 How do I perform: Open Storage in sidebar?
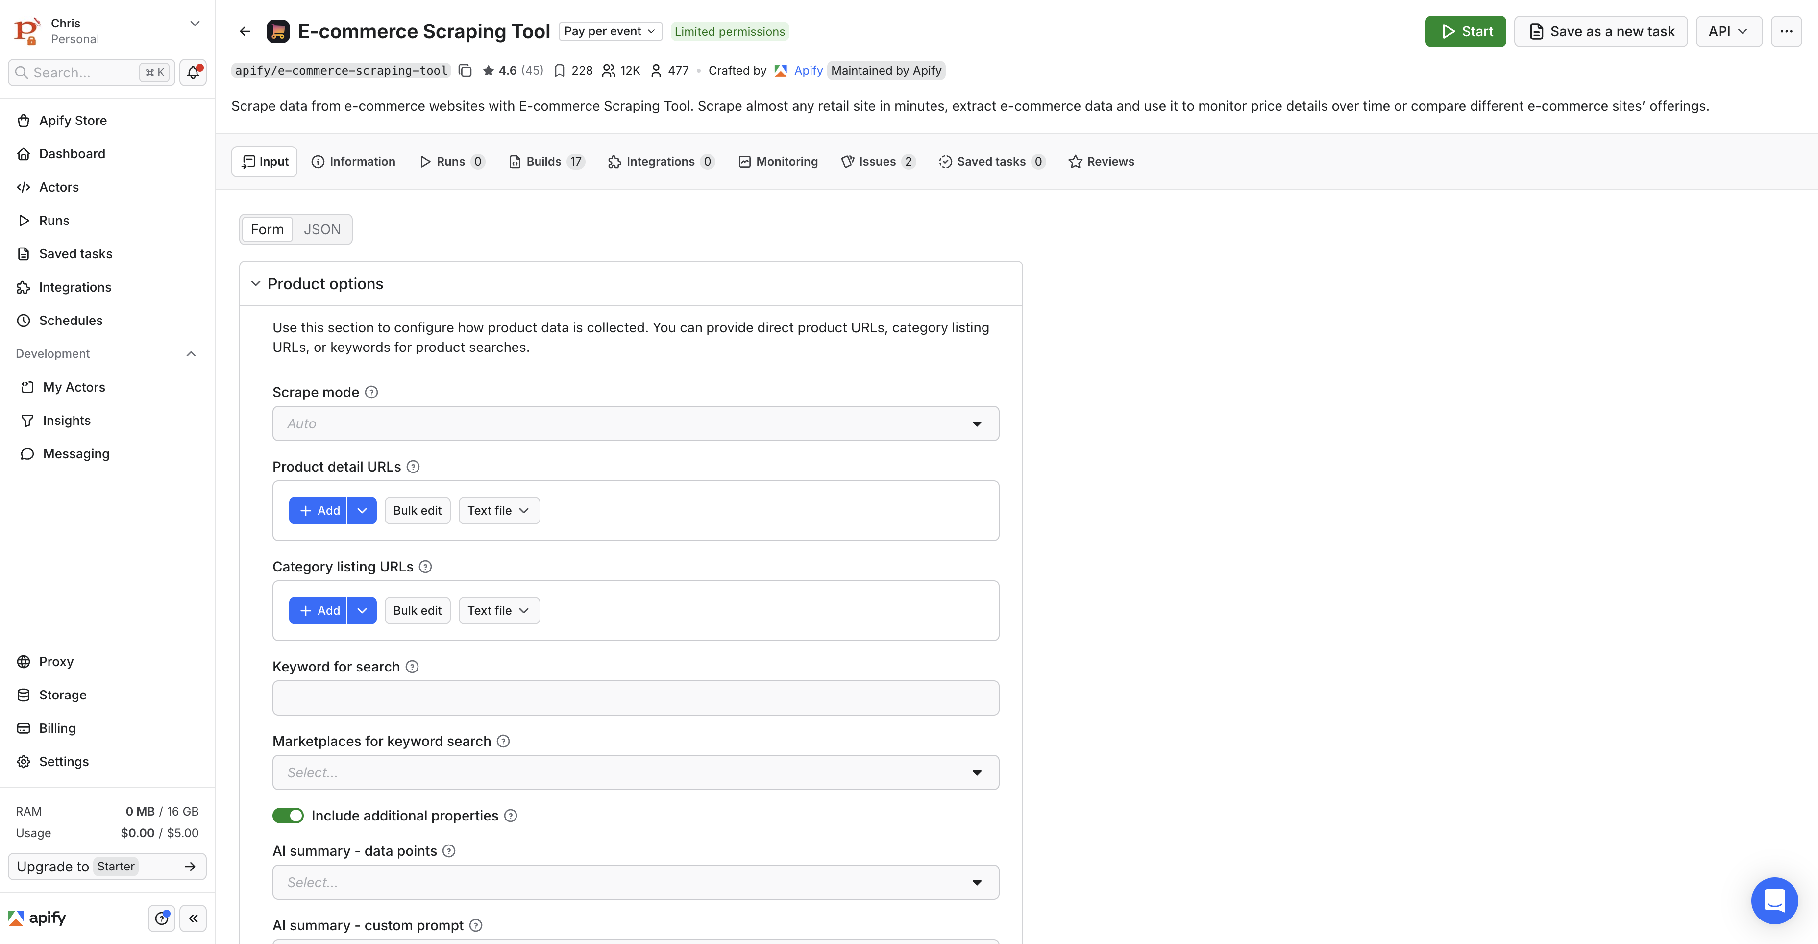[107, 695]
